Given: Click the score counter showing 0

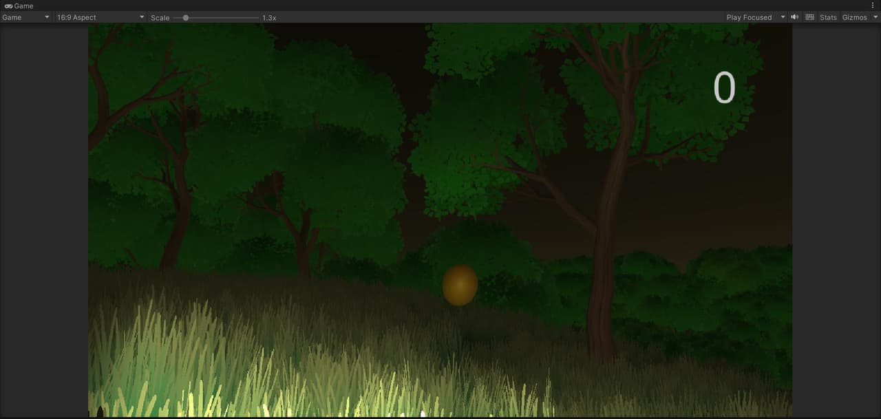Looking at the screenshot, I should pyautogui.click(x=724, y=88).
